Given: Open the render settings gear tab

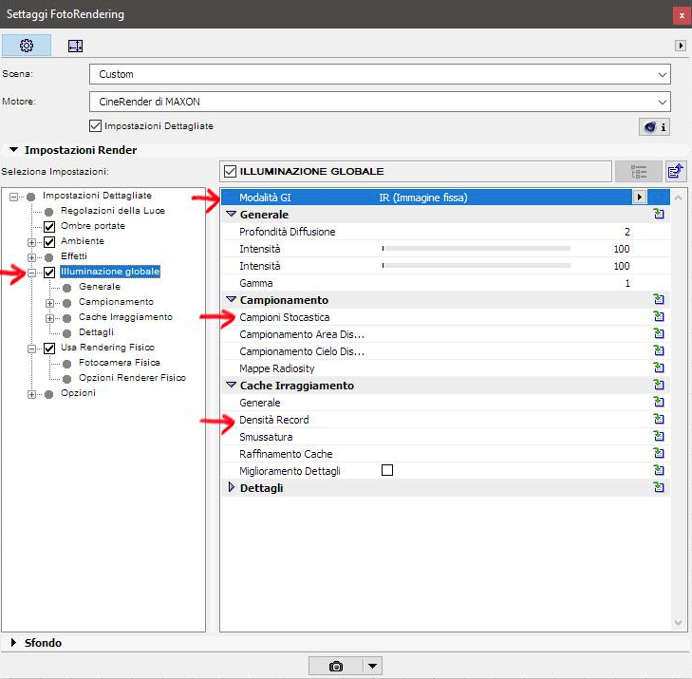Looking at the screenshot, I should (x=27, y=46).
